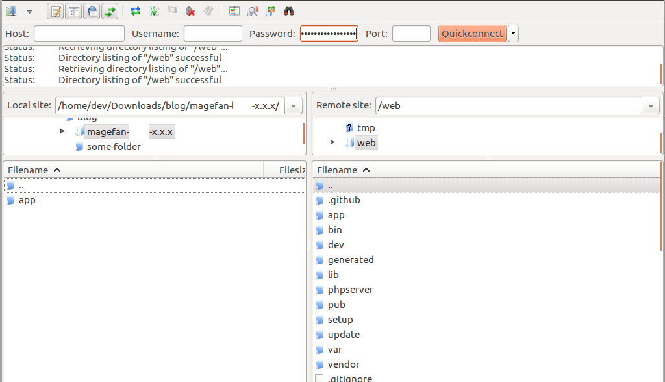Open the Site Manager
The height and width of the screenshot is (382, 665).
(11, 11)
